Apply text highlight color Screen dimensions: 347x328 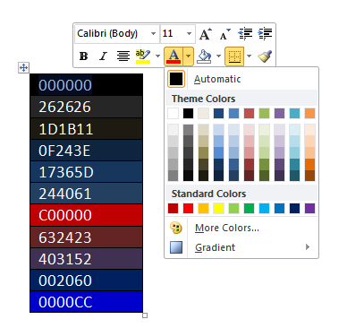pos(143,56)
